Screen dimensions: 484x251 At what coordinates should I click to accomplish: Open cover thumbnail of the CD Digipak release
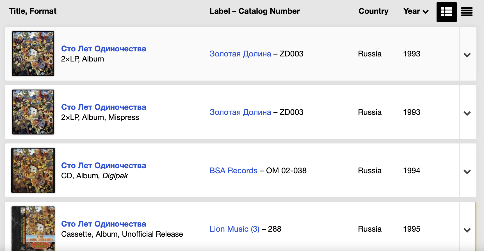click(33, 170)
